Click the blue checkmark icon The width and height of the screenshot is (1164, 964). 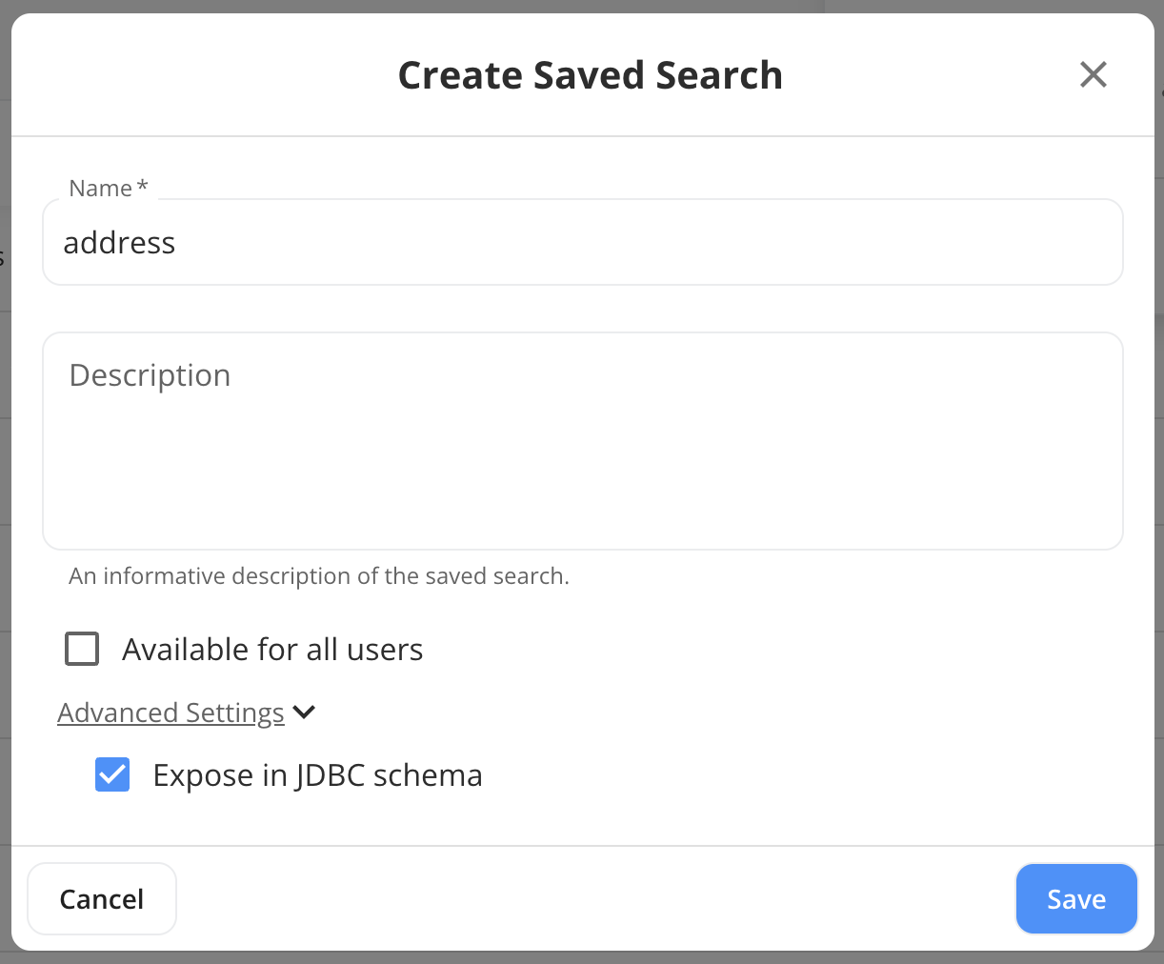coord(112,775)
